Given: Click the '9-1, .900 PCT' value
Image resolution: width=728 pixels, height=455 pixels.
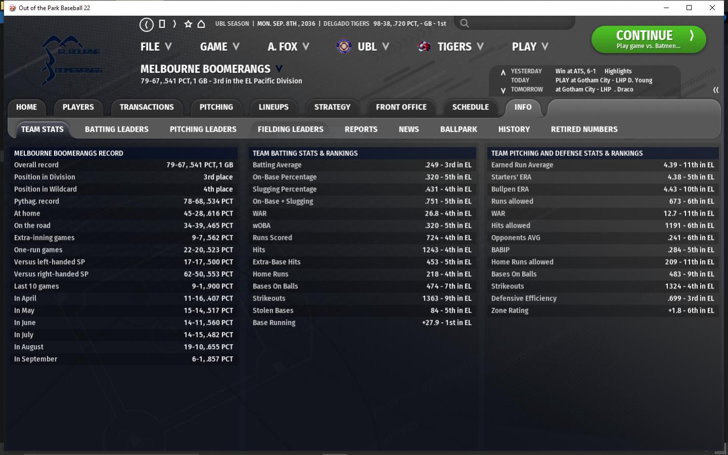Looking at the screenshot, I should point(212,286).
